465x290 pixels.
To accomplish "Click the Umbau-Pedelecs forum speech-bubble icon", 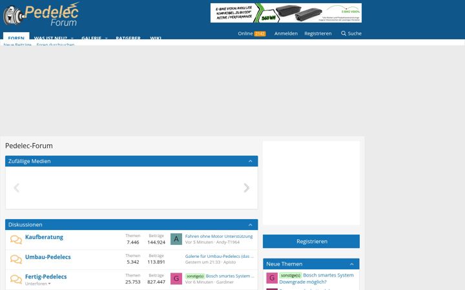I will pyautogui.click(x=16, y=259).
